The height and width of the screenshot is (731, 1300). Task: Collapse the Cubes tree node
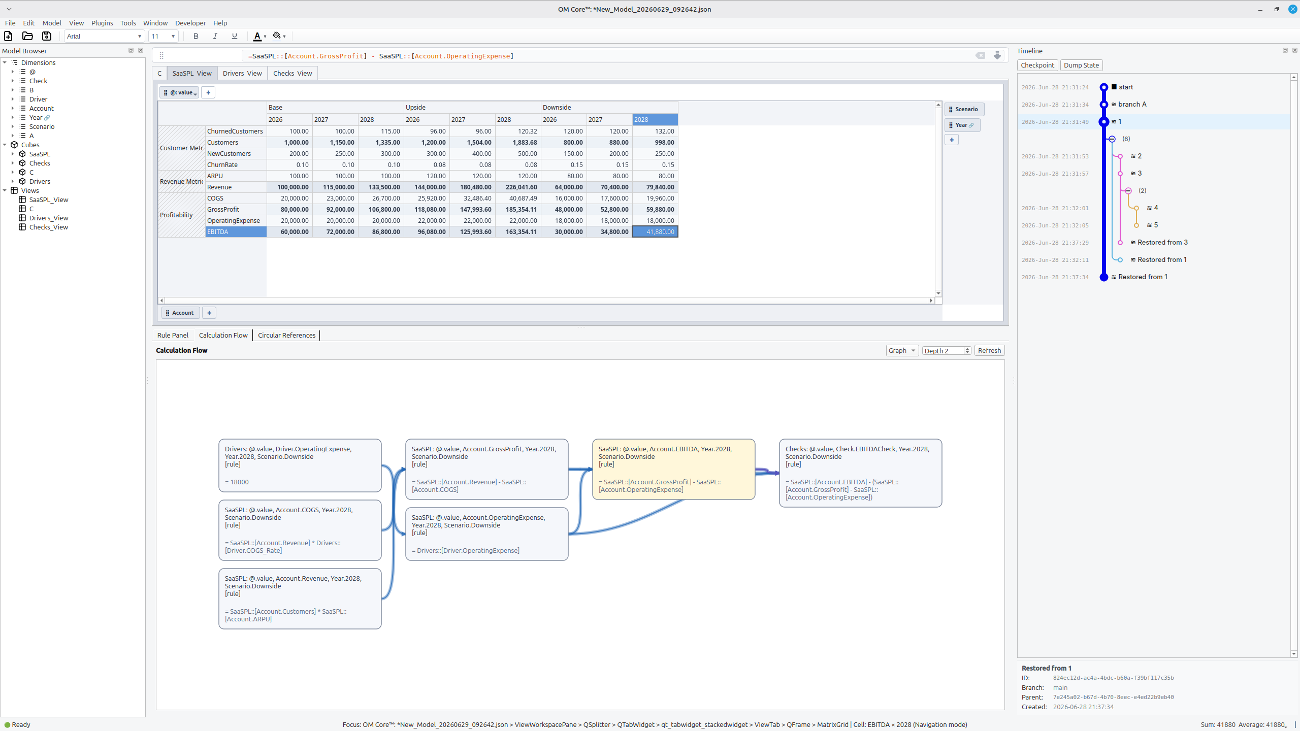click(x=5, y=145)
